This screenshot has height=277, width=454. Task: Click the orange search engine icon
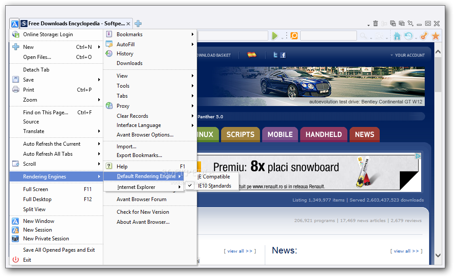tap(294, 36)
